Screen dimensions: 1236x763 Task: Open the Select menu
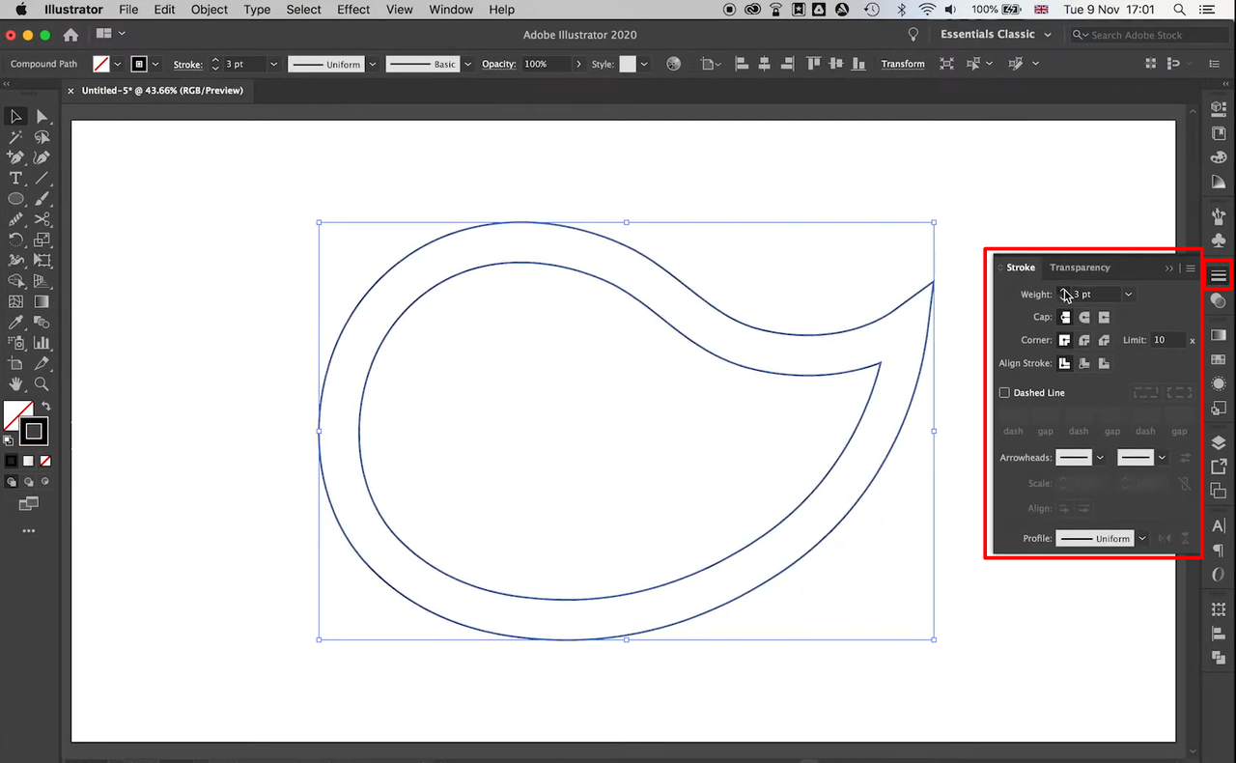[303, 9]
